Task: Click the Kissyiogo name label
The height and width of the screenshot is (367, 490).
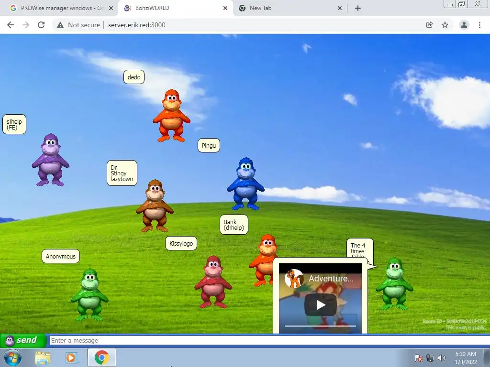Action: [x=181, y=243]
